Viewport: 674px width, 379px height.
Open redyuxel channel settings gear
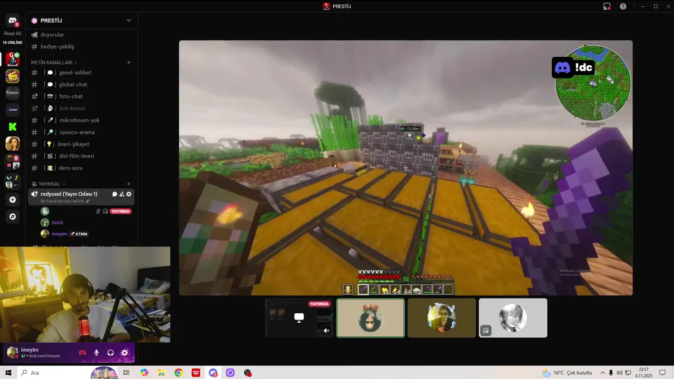click(x=129, y=194)
